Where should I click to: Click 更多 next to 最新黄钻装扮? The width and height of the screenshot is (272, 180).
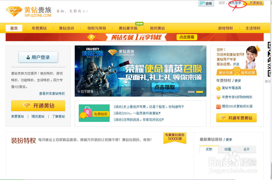pos(229,139)
